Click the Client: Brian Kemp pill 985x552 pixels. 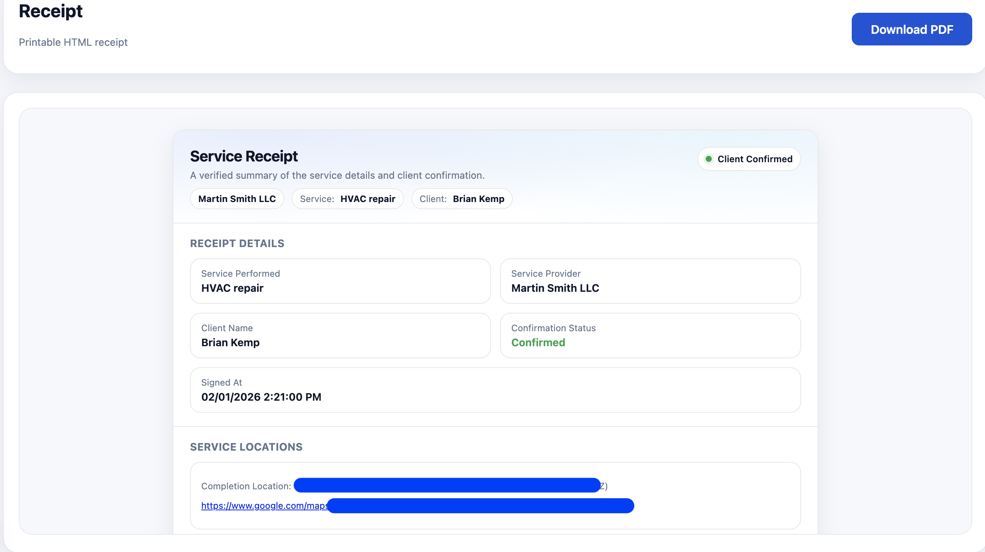(461, 199)
